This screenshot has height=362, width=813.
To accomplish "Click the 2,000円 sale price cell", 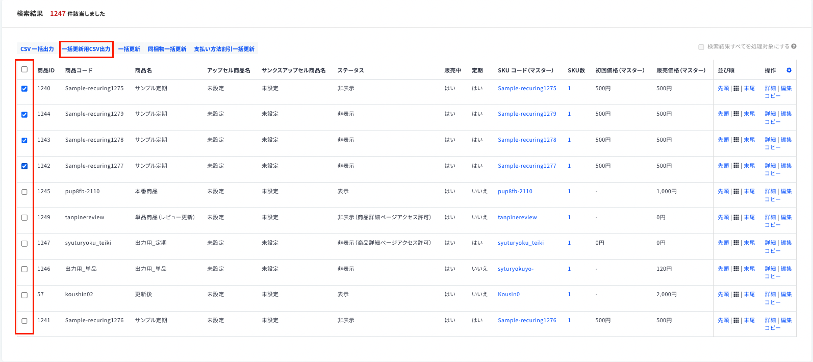I will [667, 294].
